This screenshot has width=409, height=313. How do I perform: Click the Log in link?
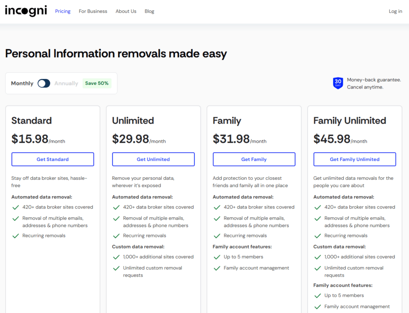[x=395, y=11]
